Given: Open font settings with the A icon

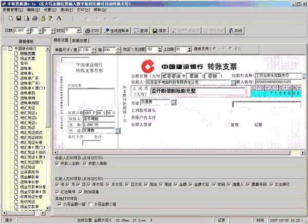Looking at the screenshot, I should coord(59,18).
